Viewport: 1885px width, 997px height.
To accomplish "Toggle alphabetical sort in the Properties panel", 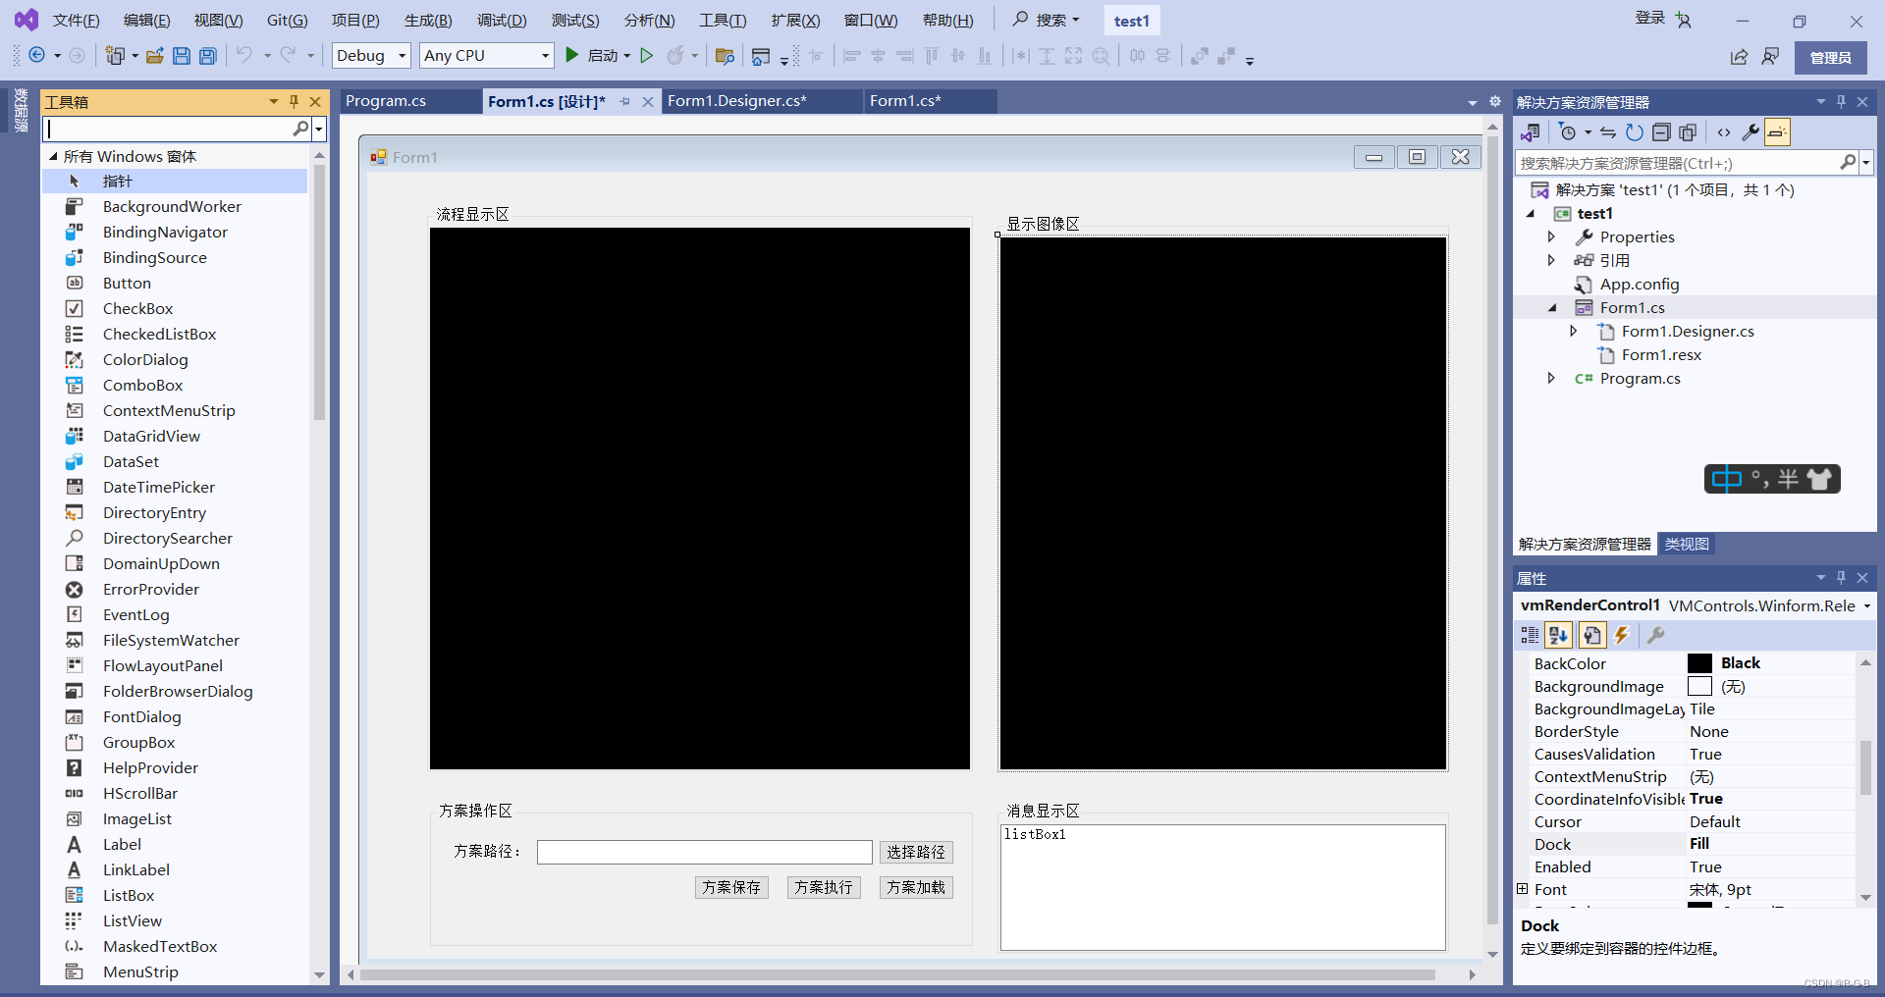I will (x=1558, y=636).
